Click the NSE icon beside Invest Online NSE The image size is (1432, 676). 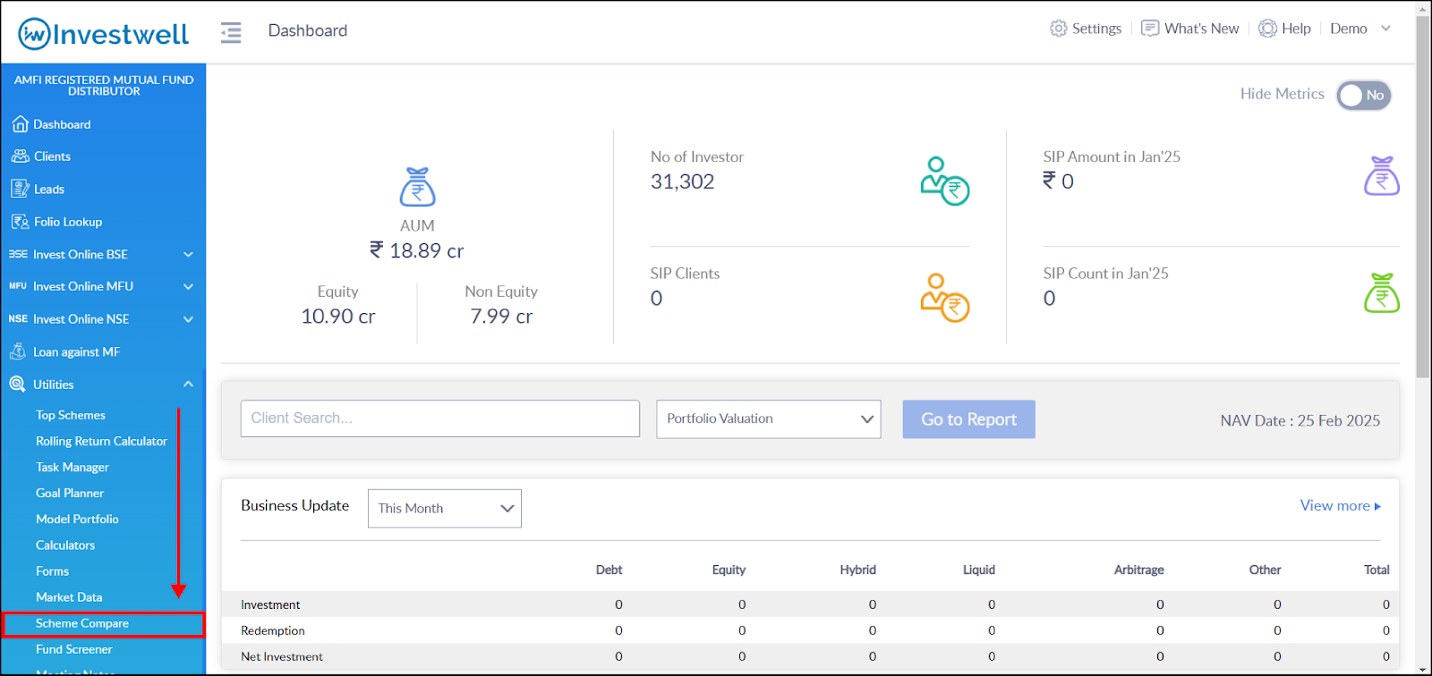(x=18, y=318)
